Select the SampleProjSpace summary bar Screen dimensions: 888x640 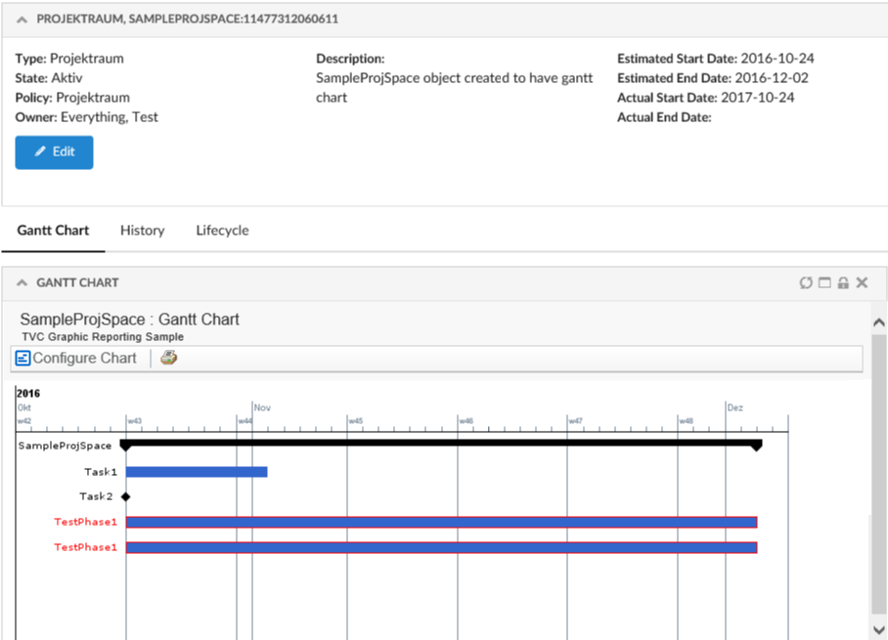(440, 443)
